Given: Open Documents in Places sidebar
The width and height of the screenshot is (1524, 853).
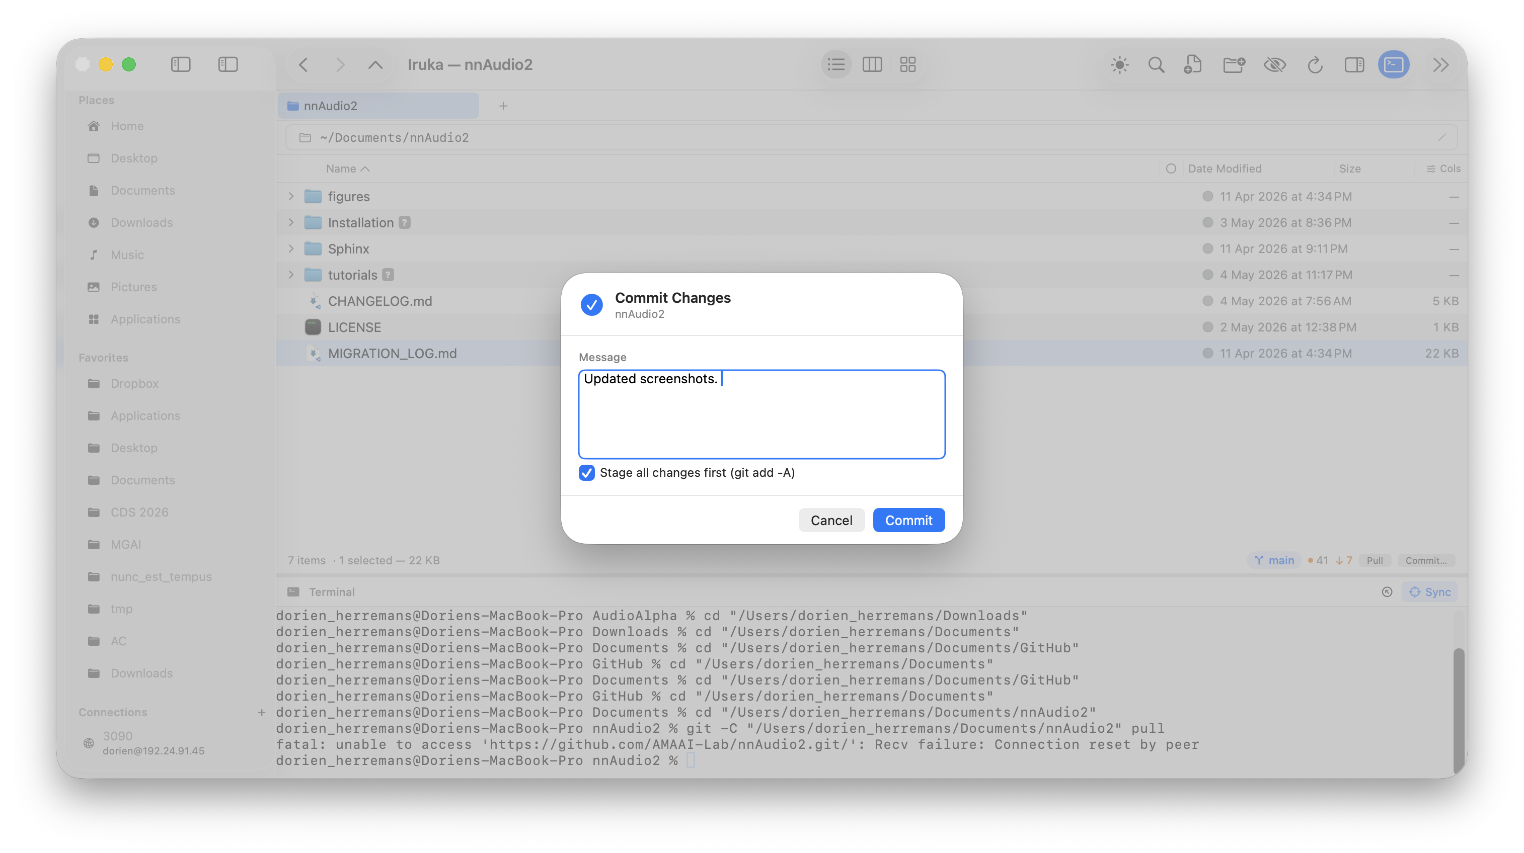Looking at the screenshot, I should point(142,190).
